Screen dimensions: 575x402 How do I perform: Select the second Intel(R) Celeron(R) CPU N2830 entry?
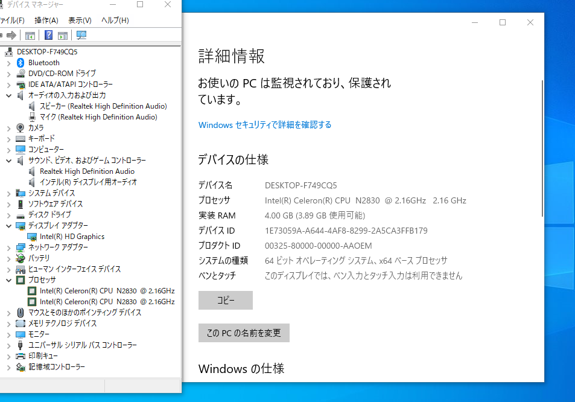[x=107, y=302]
